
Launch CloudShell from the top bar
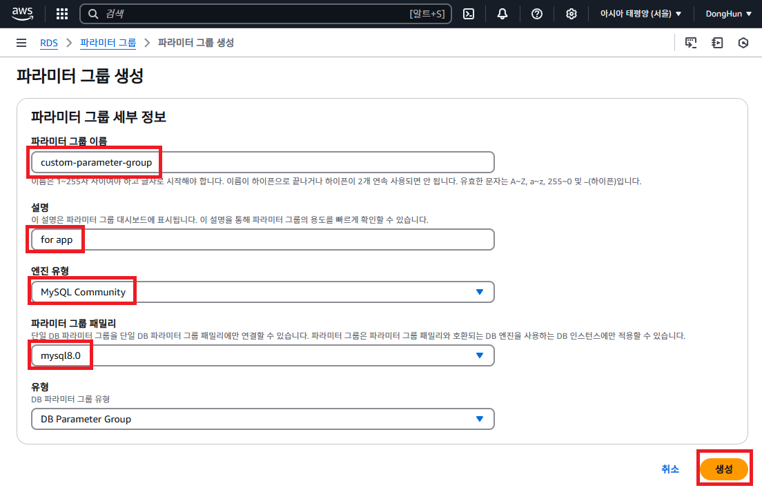point(469,14)
